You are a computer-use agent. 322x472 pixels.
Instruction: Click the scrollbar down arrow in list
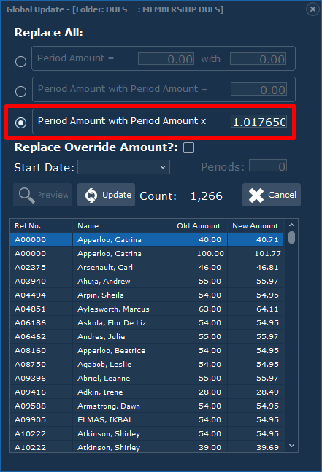(x=291, y=446)
